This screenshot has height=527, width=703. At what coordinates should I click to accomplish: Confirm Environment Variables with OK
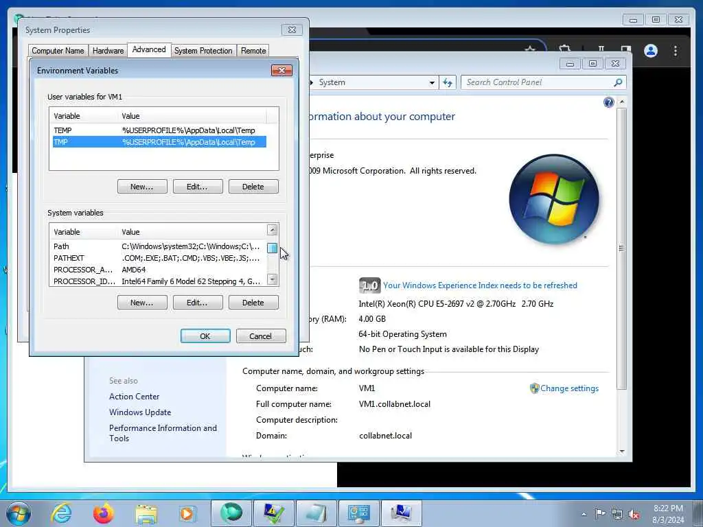point(205,336)
